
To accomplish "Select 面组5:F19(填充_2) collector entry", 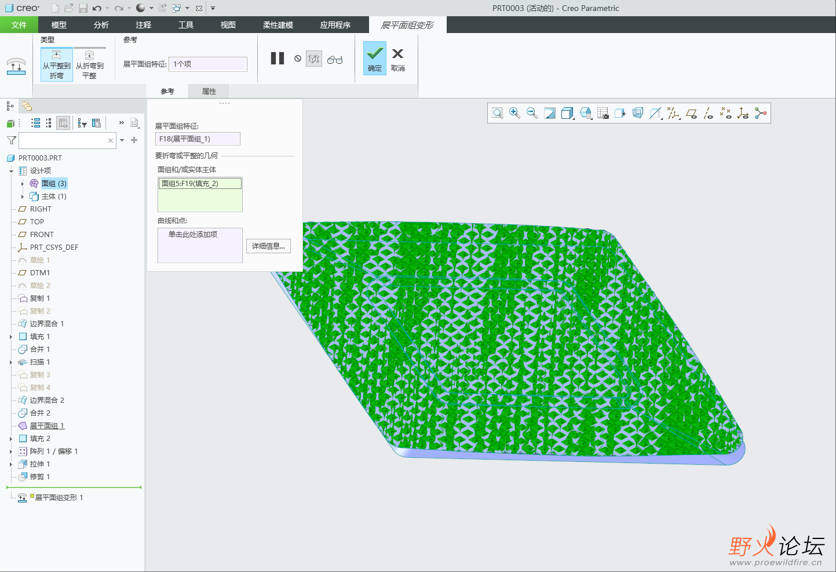I will (200, 184).
